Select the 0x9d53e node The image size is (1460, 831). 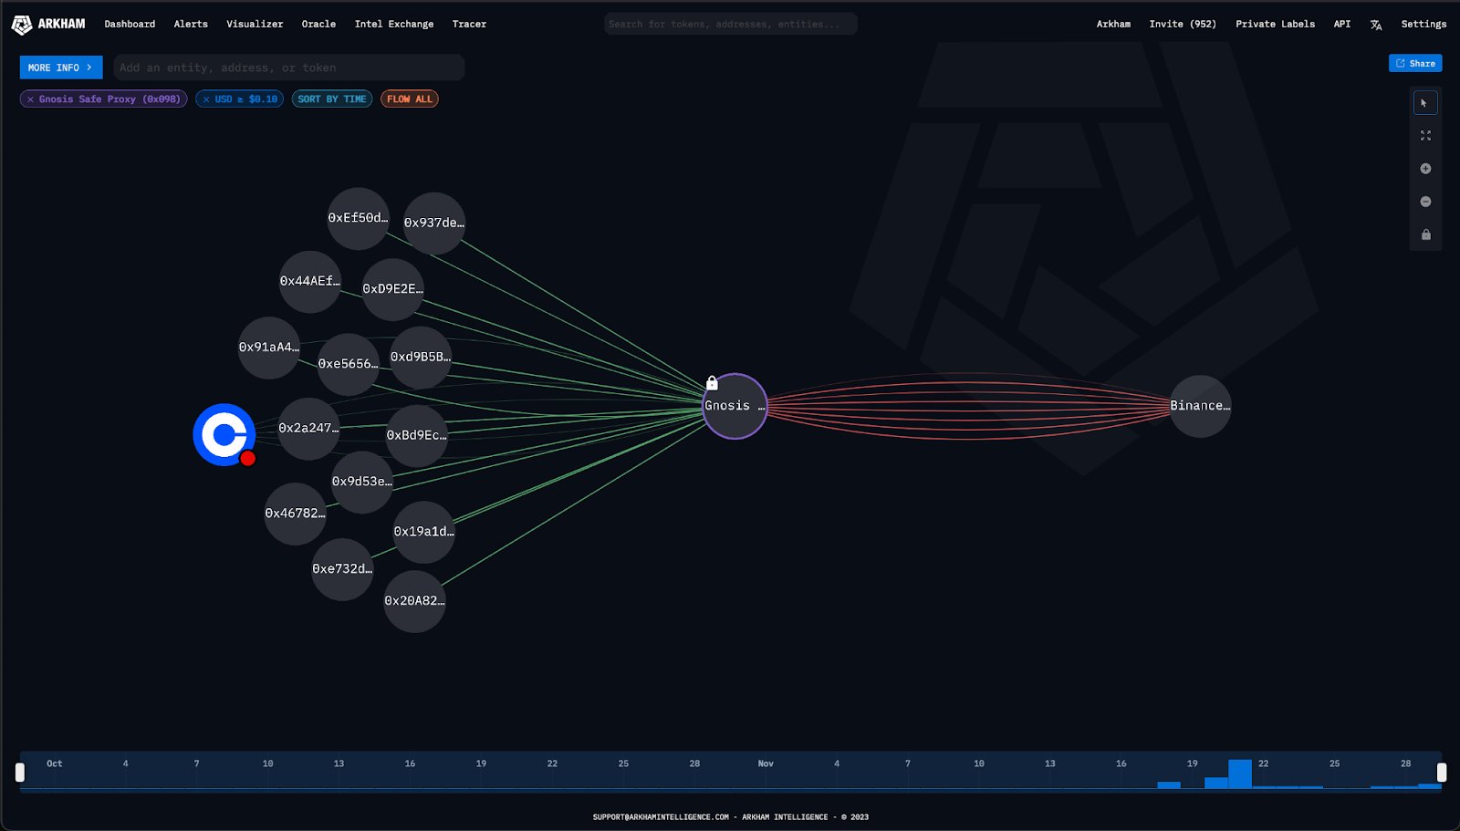[361, 482]
